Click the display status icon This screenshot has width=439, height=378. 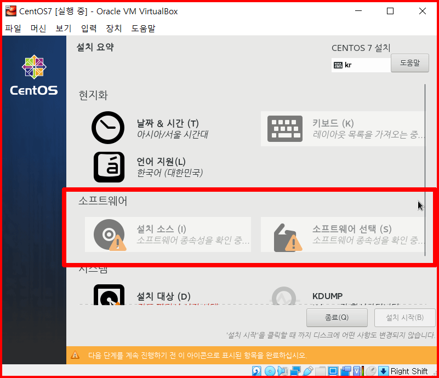tap(333, 371)
